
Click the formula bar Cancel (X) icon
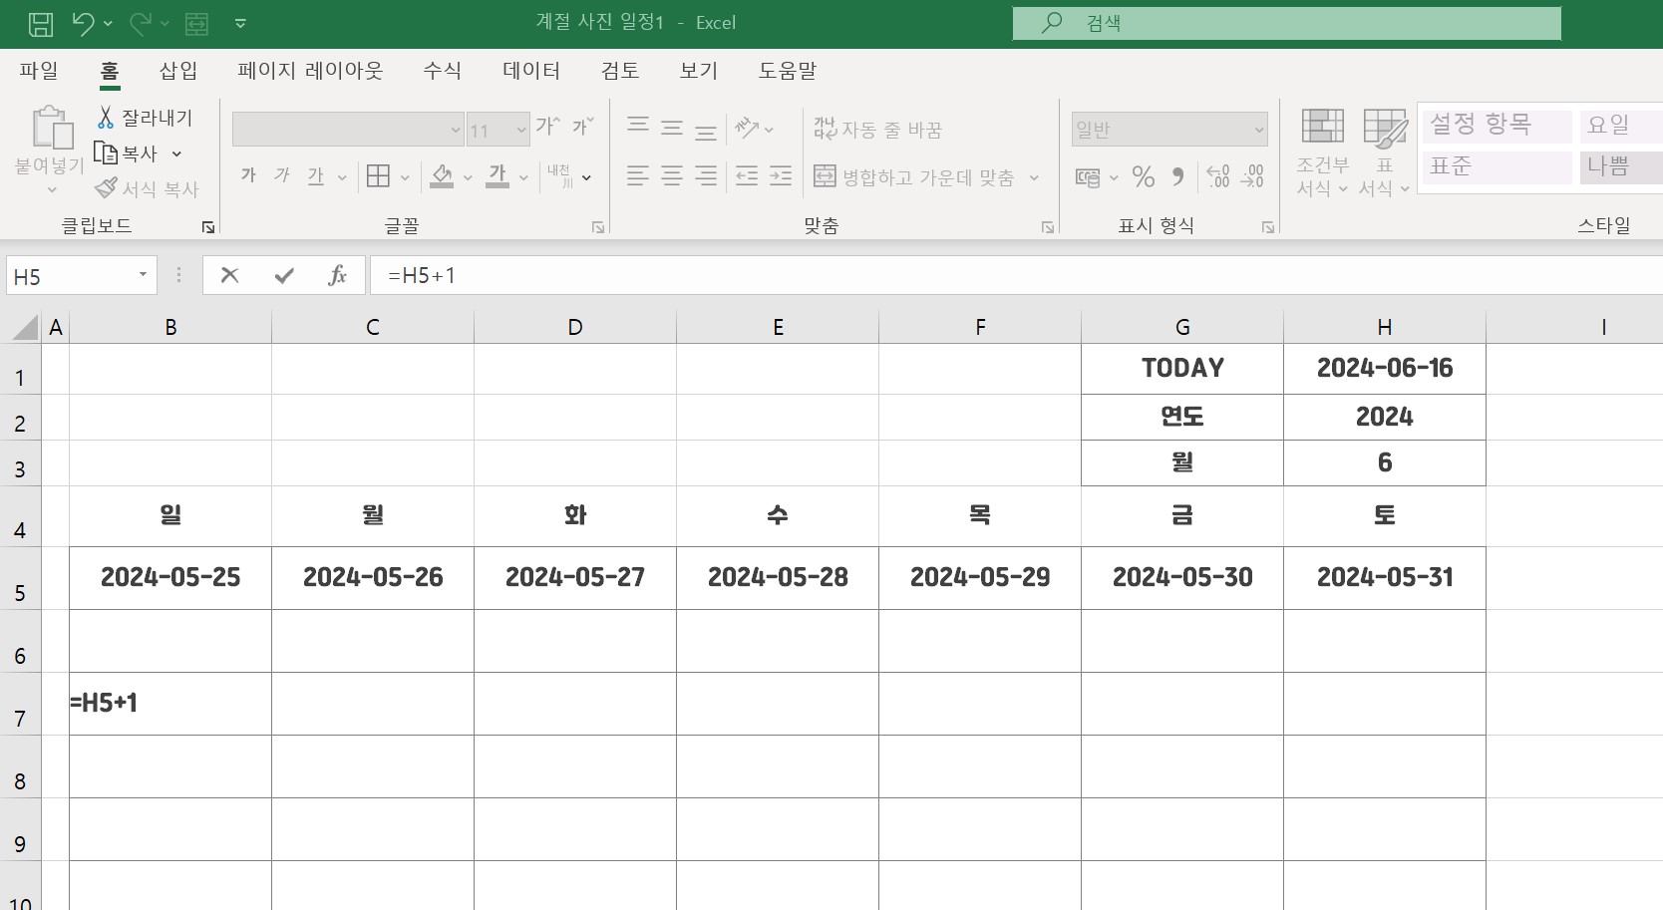click(229, 275)
